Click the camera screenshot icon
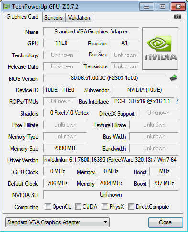The height and width of the screenshot is (232, 188). point(177,16)
